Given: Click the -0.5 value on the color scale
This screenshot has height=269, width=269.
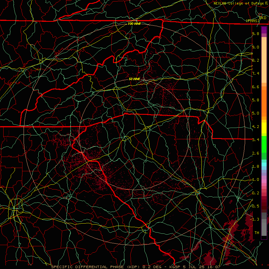Looking at the screenshot, I should click(x=255, y=206).
